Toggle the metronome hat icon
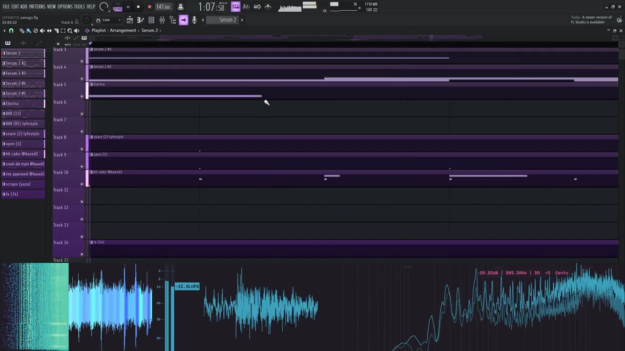This screenshot has width=625, height=351. pos(181,7)
